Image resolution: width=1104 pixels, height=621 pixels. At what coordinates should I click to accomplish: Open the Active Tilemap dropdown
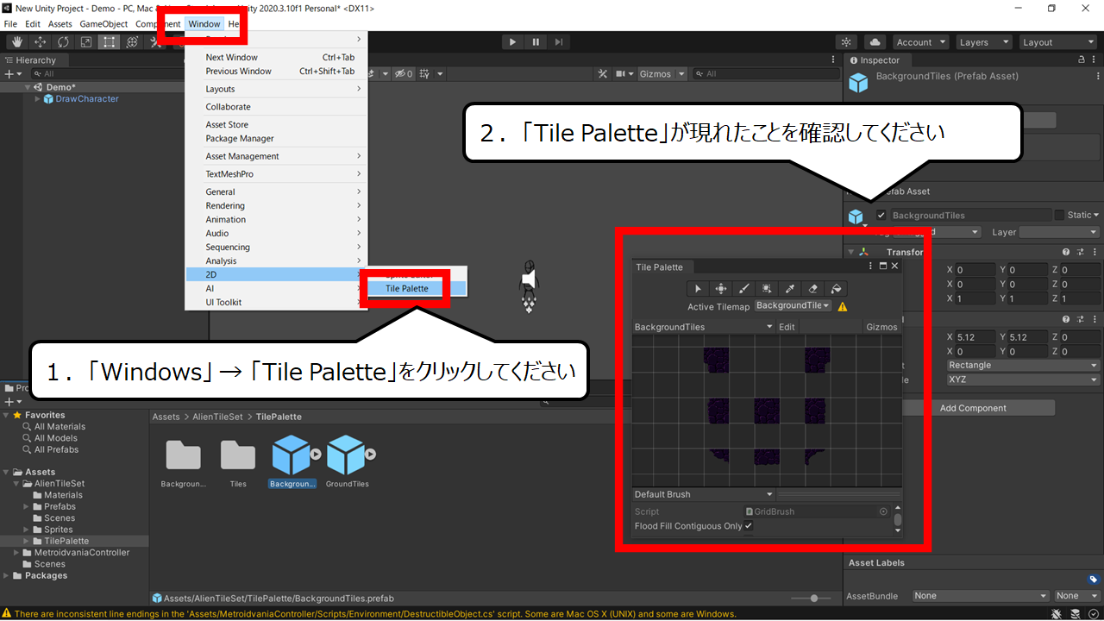click(x=793, y=305)
